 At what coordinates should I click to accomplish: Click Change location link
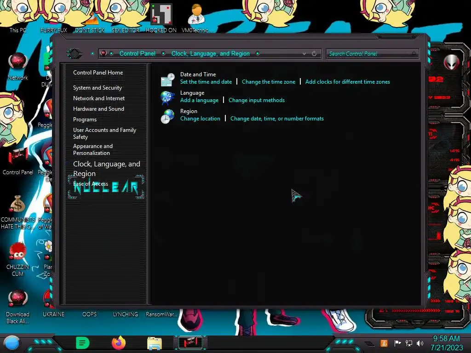click(200, 119)
